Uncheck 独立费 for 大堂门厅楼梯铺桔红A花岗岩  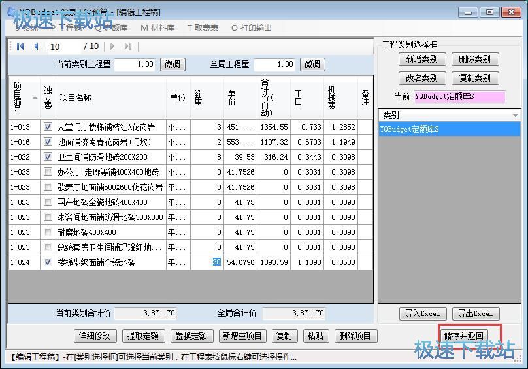coord(48,127)
